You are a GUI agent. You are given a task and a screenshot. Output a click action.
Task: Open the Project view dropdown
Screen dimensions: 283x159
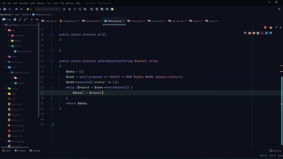(x=7, y=19)
